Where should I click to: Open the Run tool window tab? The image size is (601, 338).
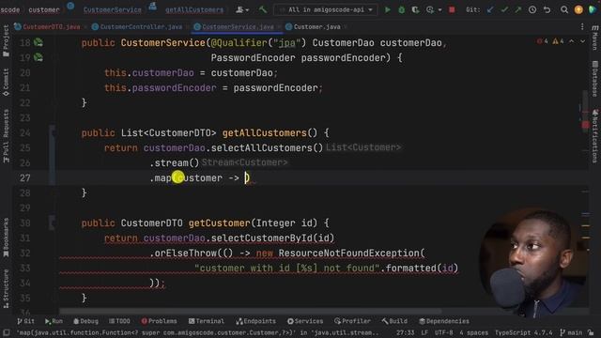tap(54, 321)
